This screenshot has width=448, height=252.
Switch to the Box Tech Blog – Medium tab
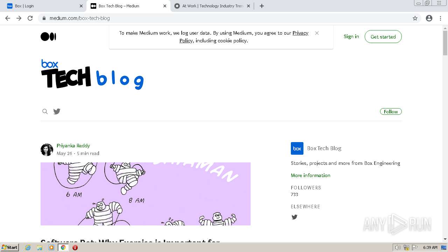128,6
